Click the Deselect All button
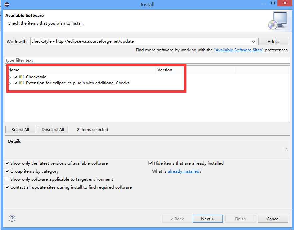The width and height of the screenshot is (294, 230). click(53, 130)
